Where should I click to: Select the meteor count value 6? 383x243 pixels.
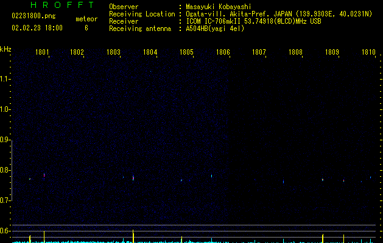[86, 28]
